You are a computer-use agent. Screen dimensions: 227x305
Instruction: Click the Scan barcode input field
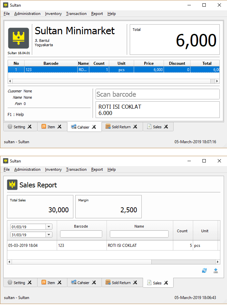pyautogui.click(x=158, y=94)
